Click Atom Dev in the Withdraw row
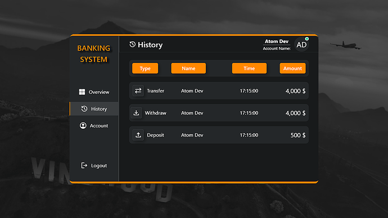This screenshot has width=388, height=218. [x=192, y=113]
